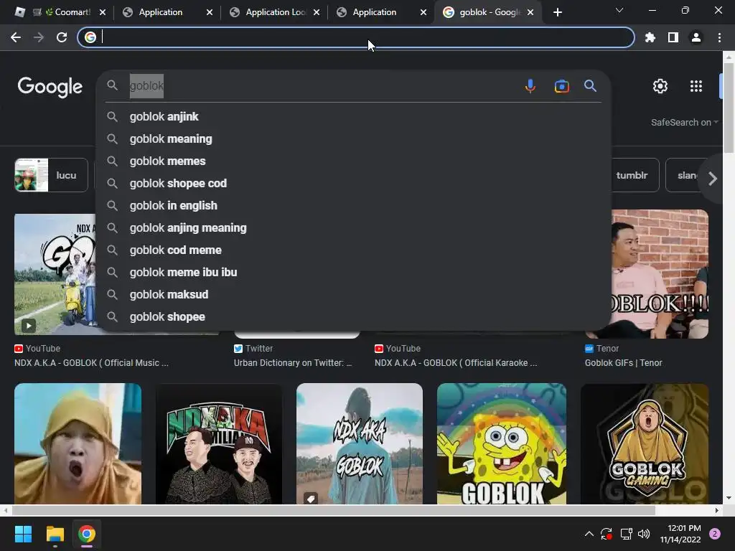
Task: Switch to the Application tab next to the goblok tab
Action: (x=374, y=12)
